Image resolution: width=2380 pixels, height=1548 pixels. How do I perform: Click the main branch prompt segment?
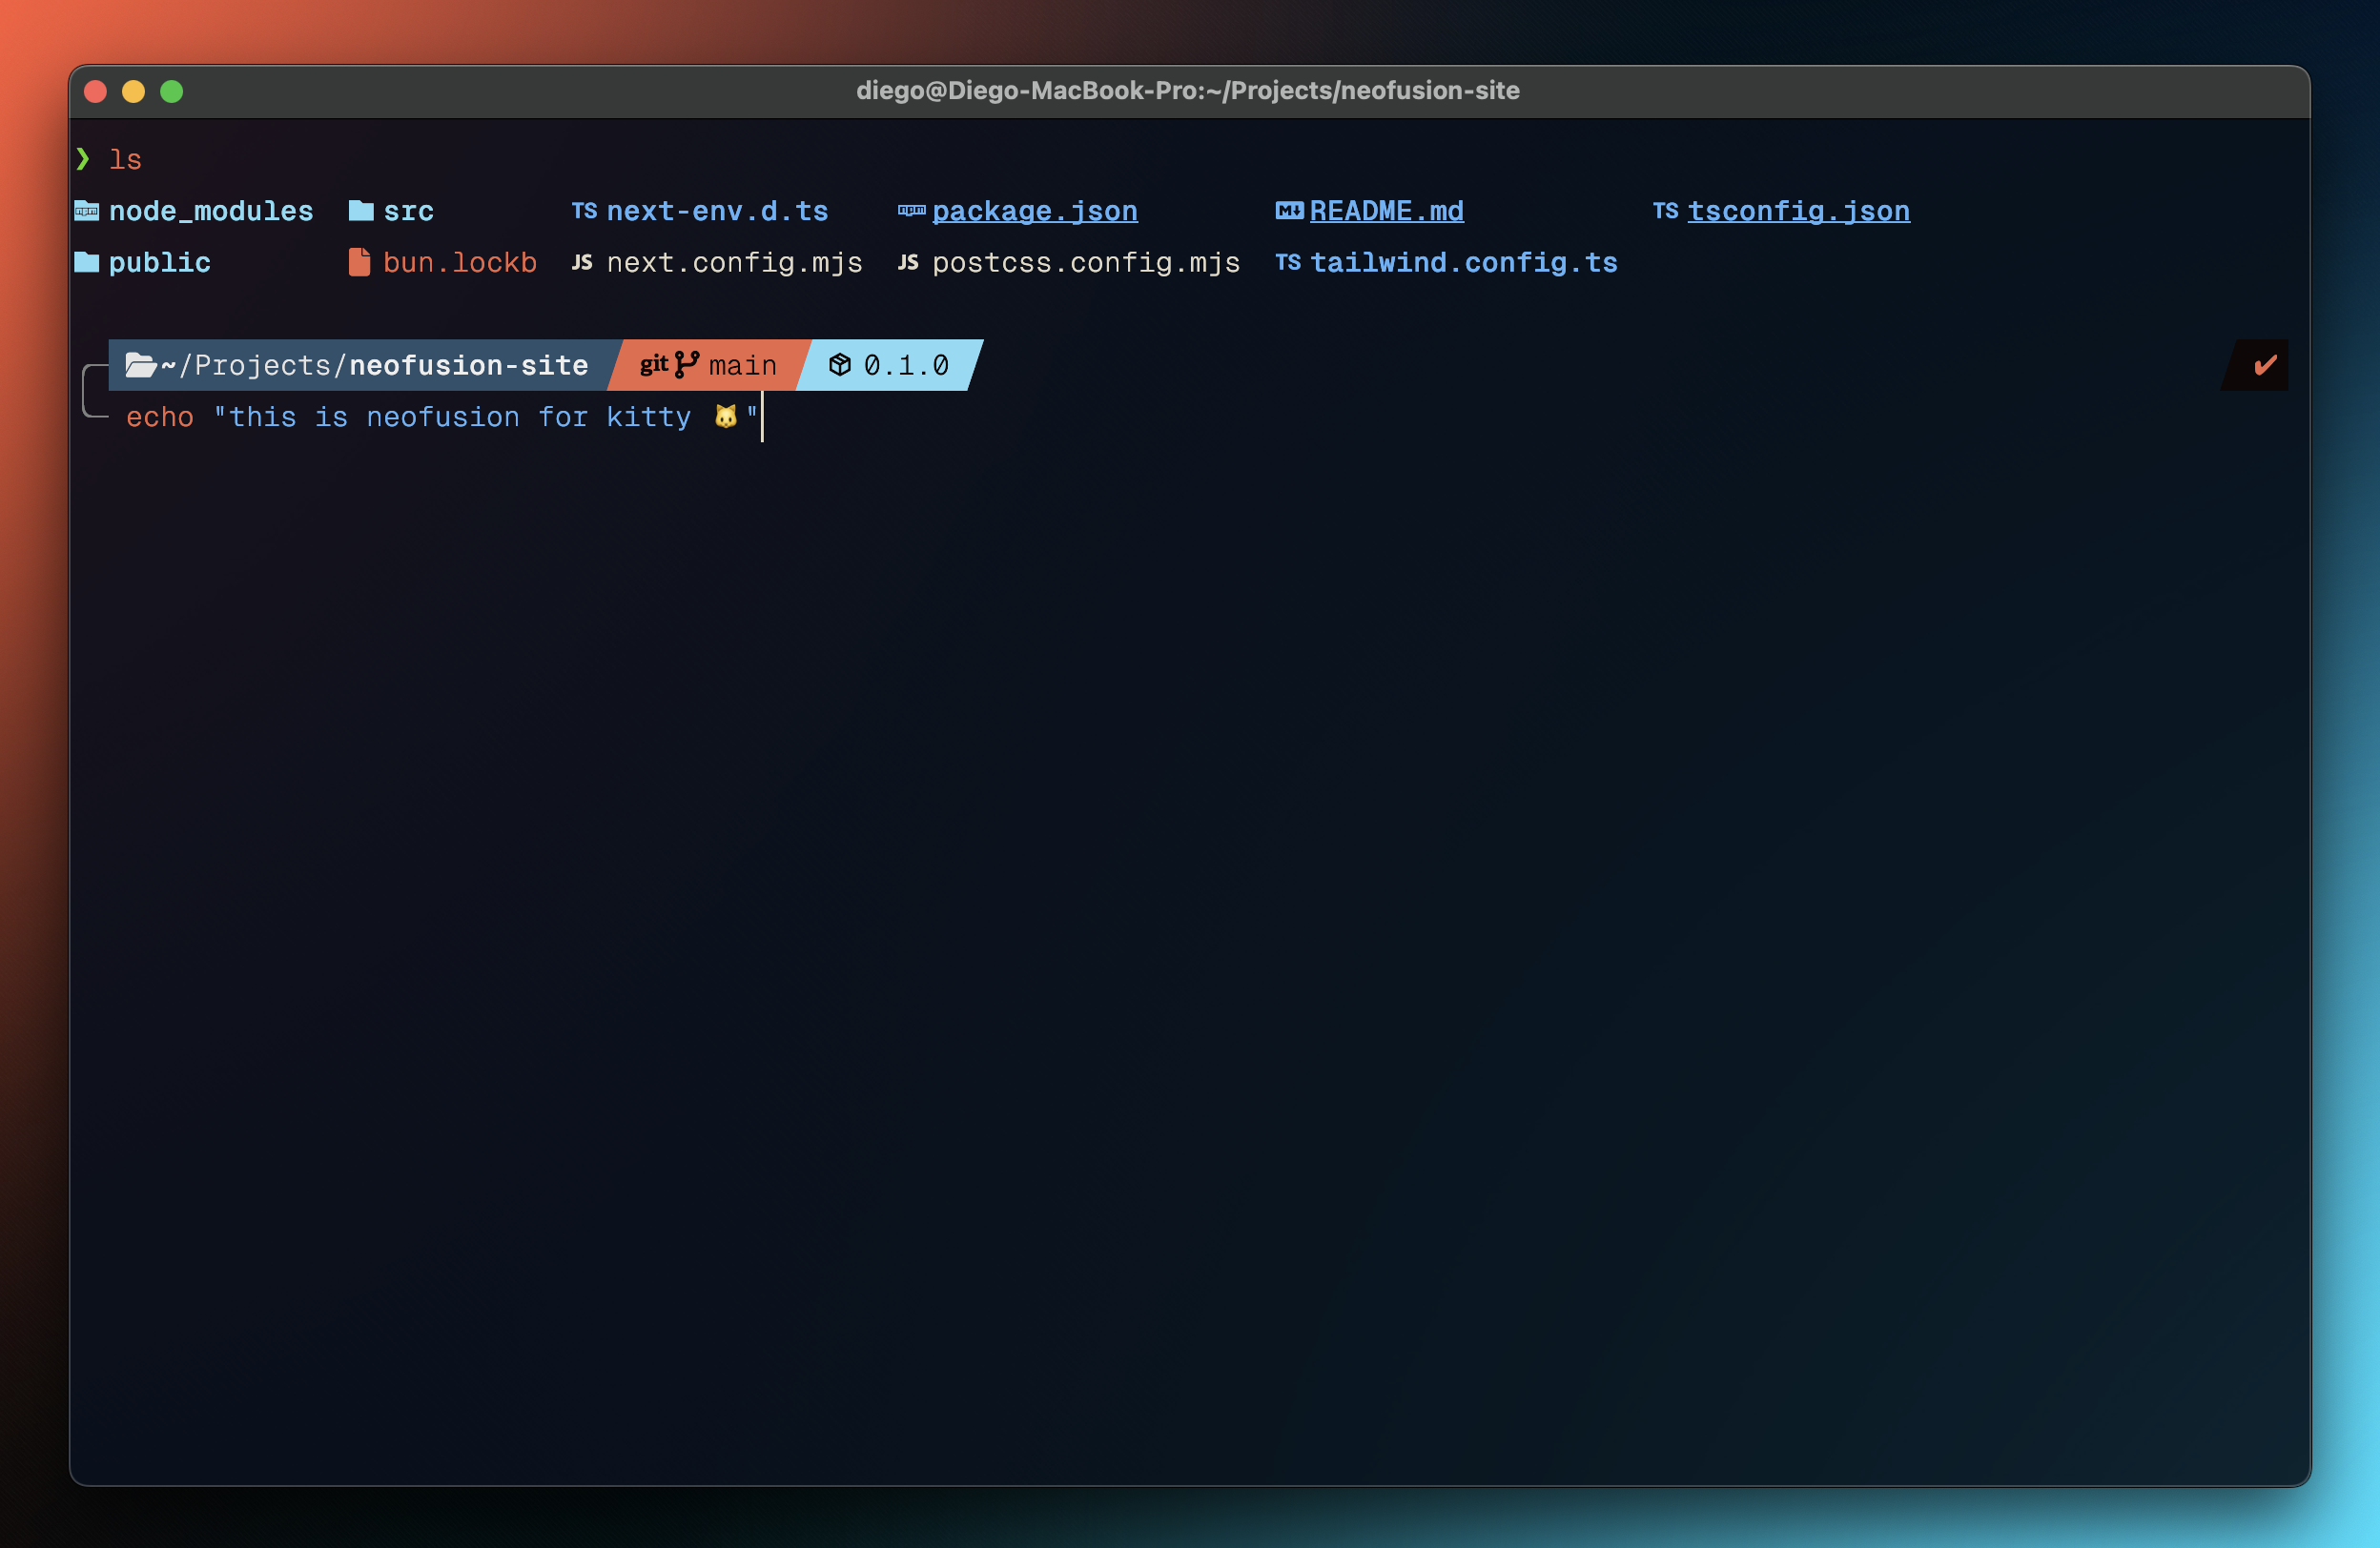pyautogui.click(x=741, y=366)
